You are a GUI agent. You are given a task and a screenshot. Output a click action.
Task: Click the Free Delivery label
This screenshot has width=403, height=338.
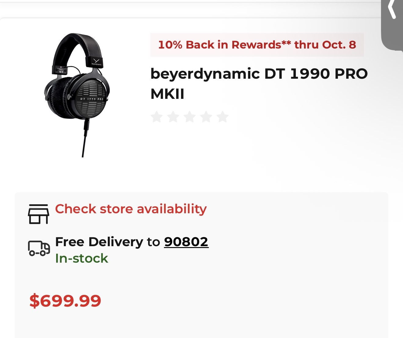click(x=99, y=242)
